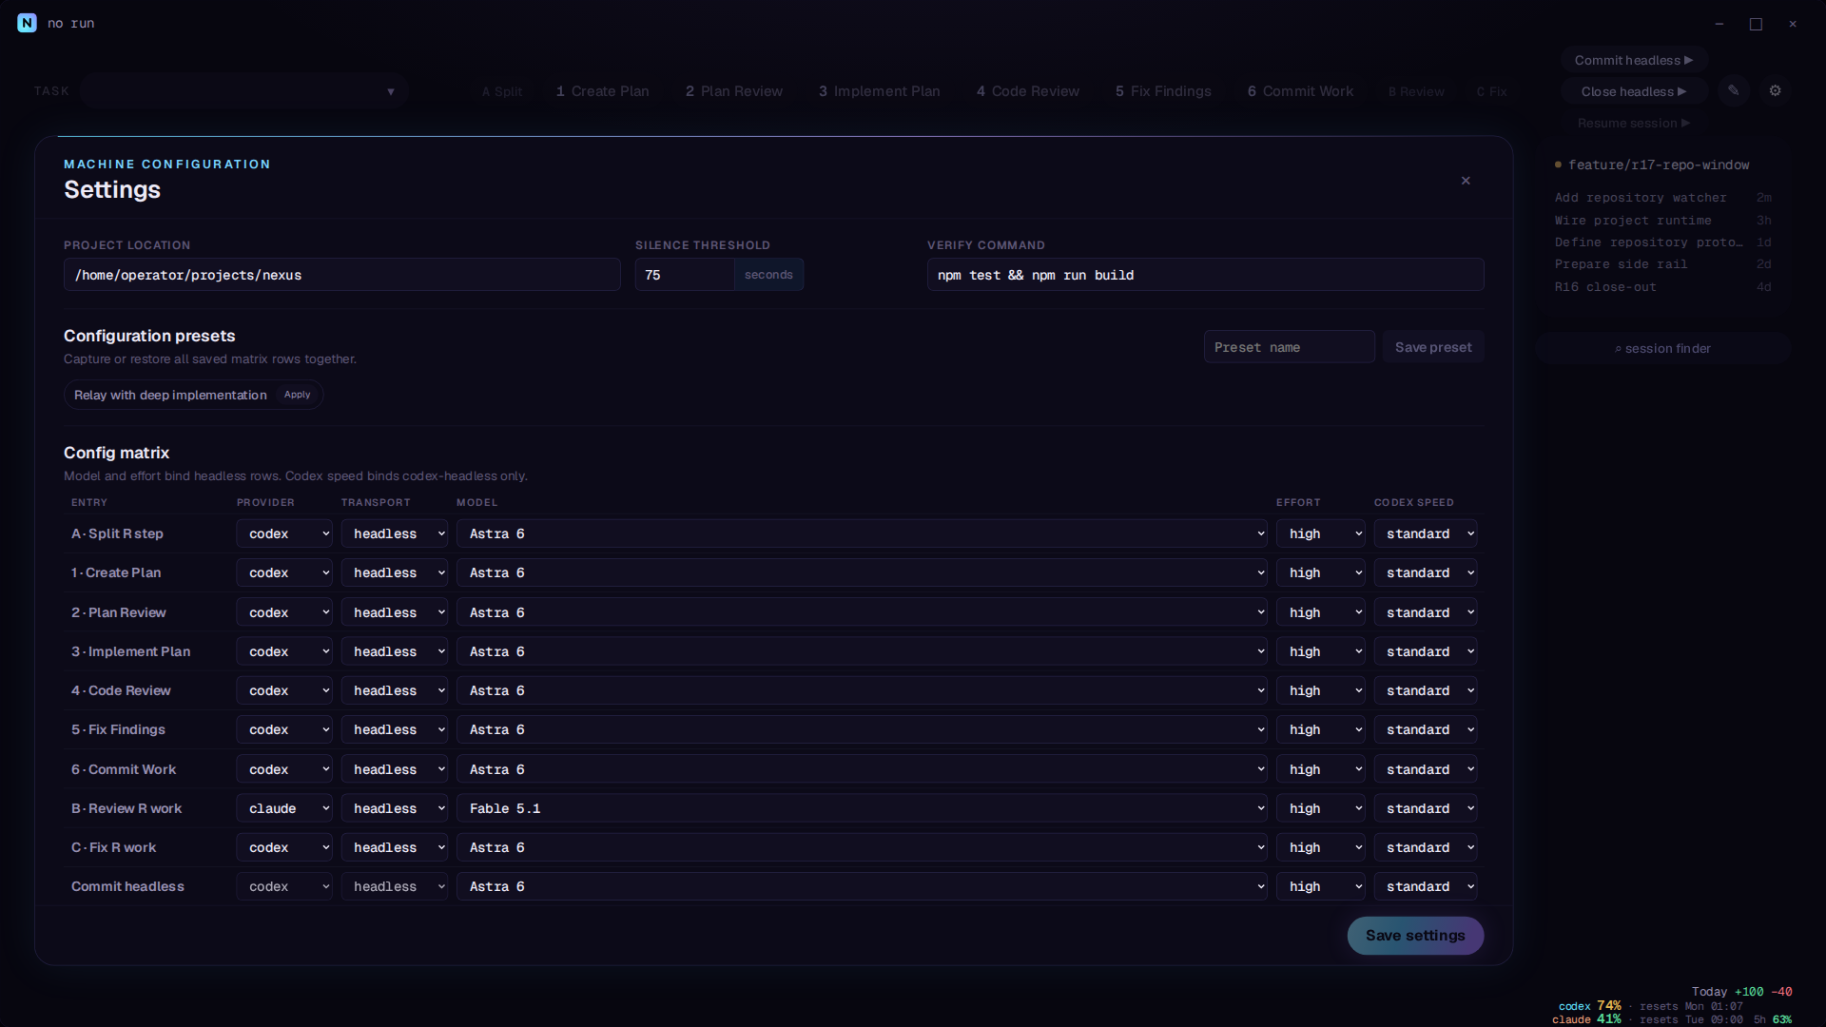Click the N app logo icon

tap(27, 23)
